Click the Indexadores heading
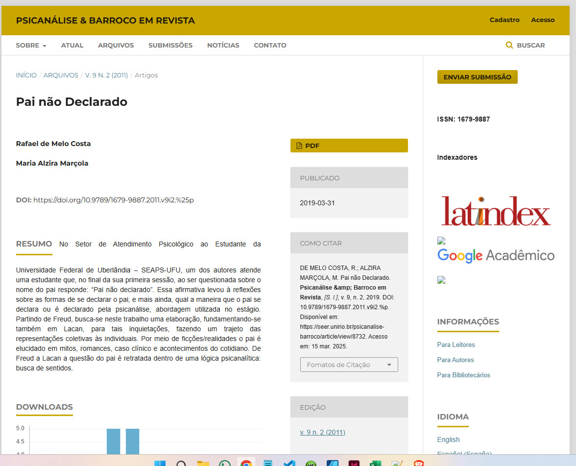 pyautogui.click(x=457, y=157)
